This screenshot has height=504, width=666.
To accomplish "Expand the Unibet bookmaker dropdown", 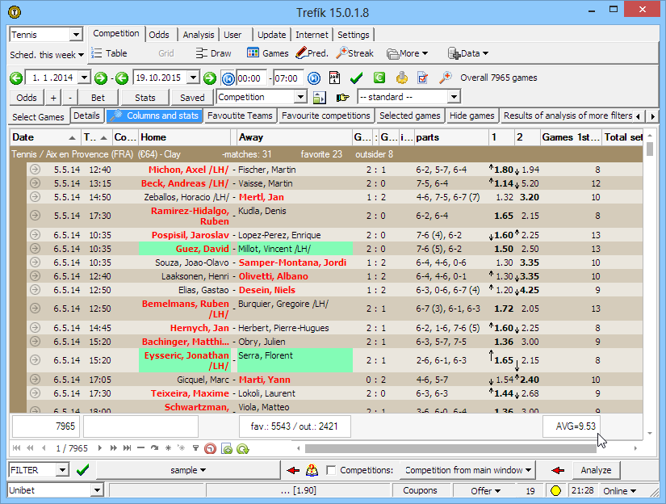I will [x=97, y=490].
